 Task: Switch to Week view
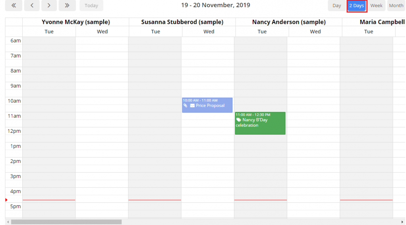click(x=376, y=6)
